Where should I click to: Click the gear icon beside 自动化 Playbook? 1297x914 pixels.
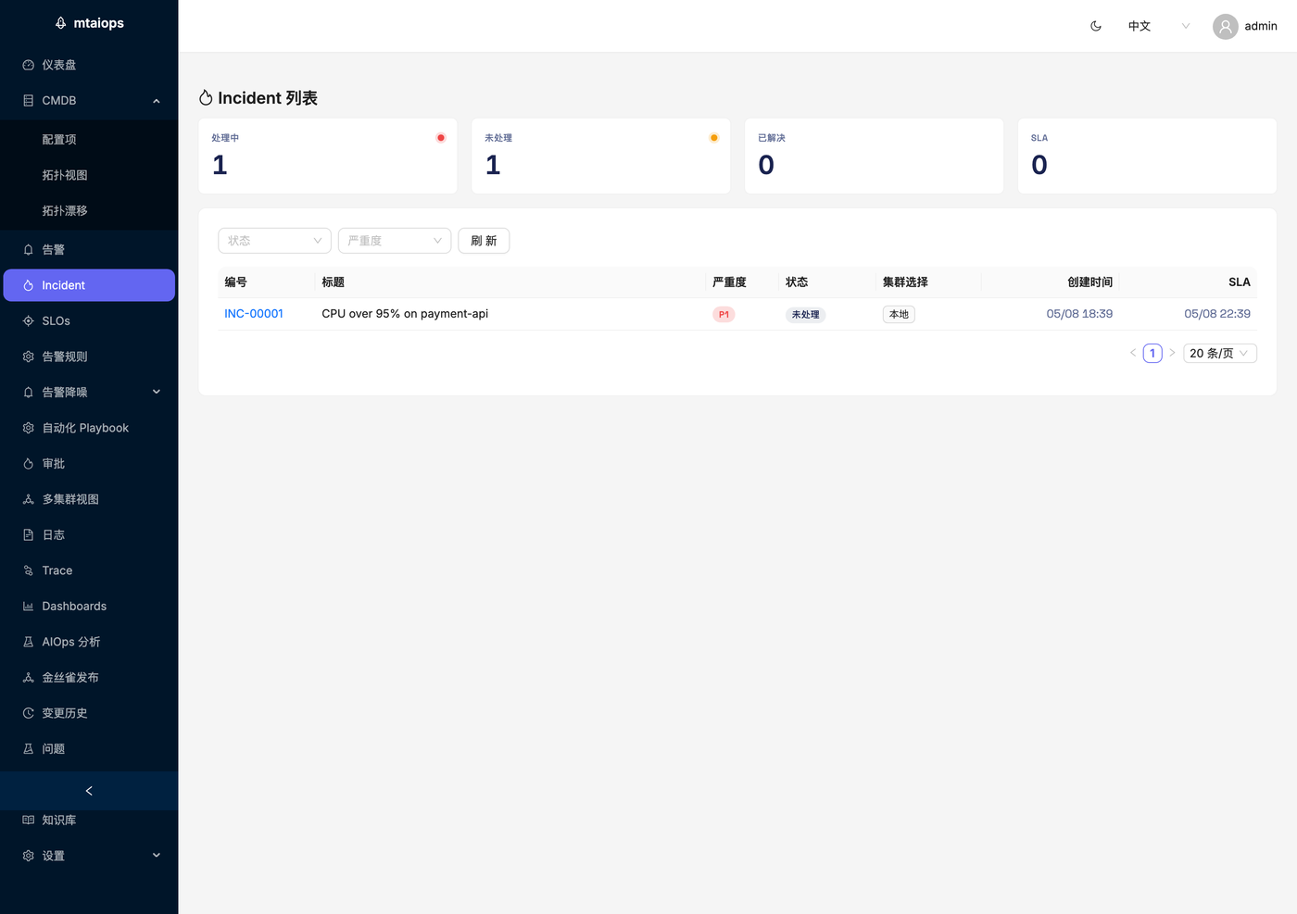[29, 428]
